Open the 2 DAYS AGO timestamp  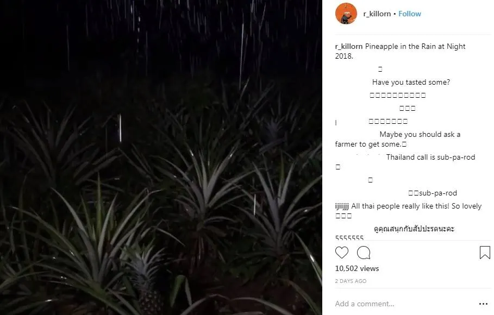(351, 281)
